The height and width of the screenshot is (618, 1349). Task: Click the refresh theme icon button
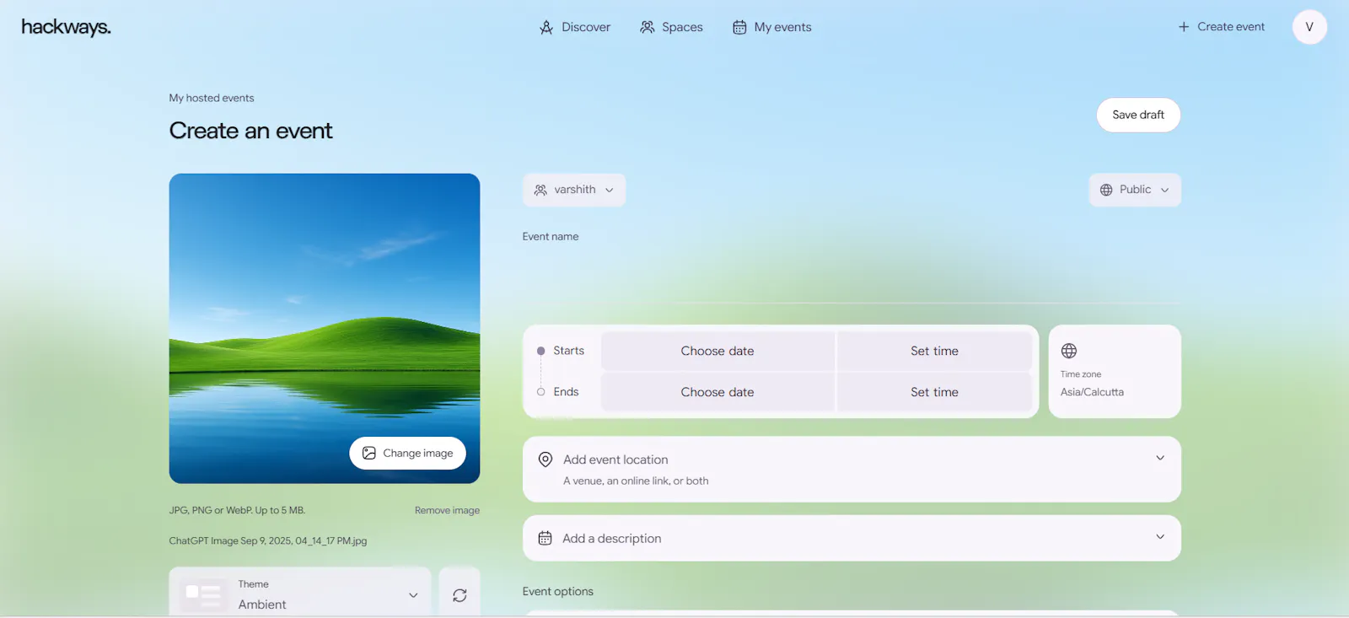click(x=460, y=595)
